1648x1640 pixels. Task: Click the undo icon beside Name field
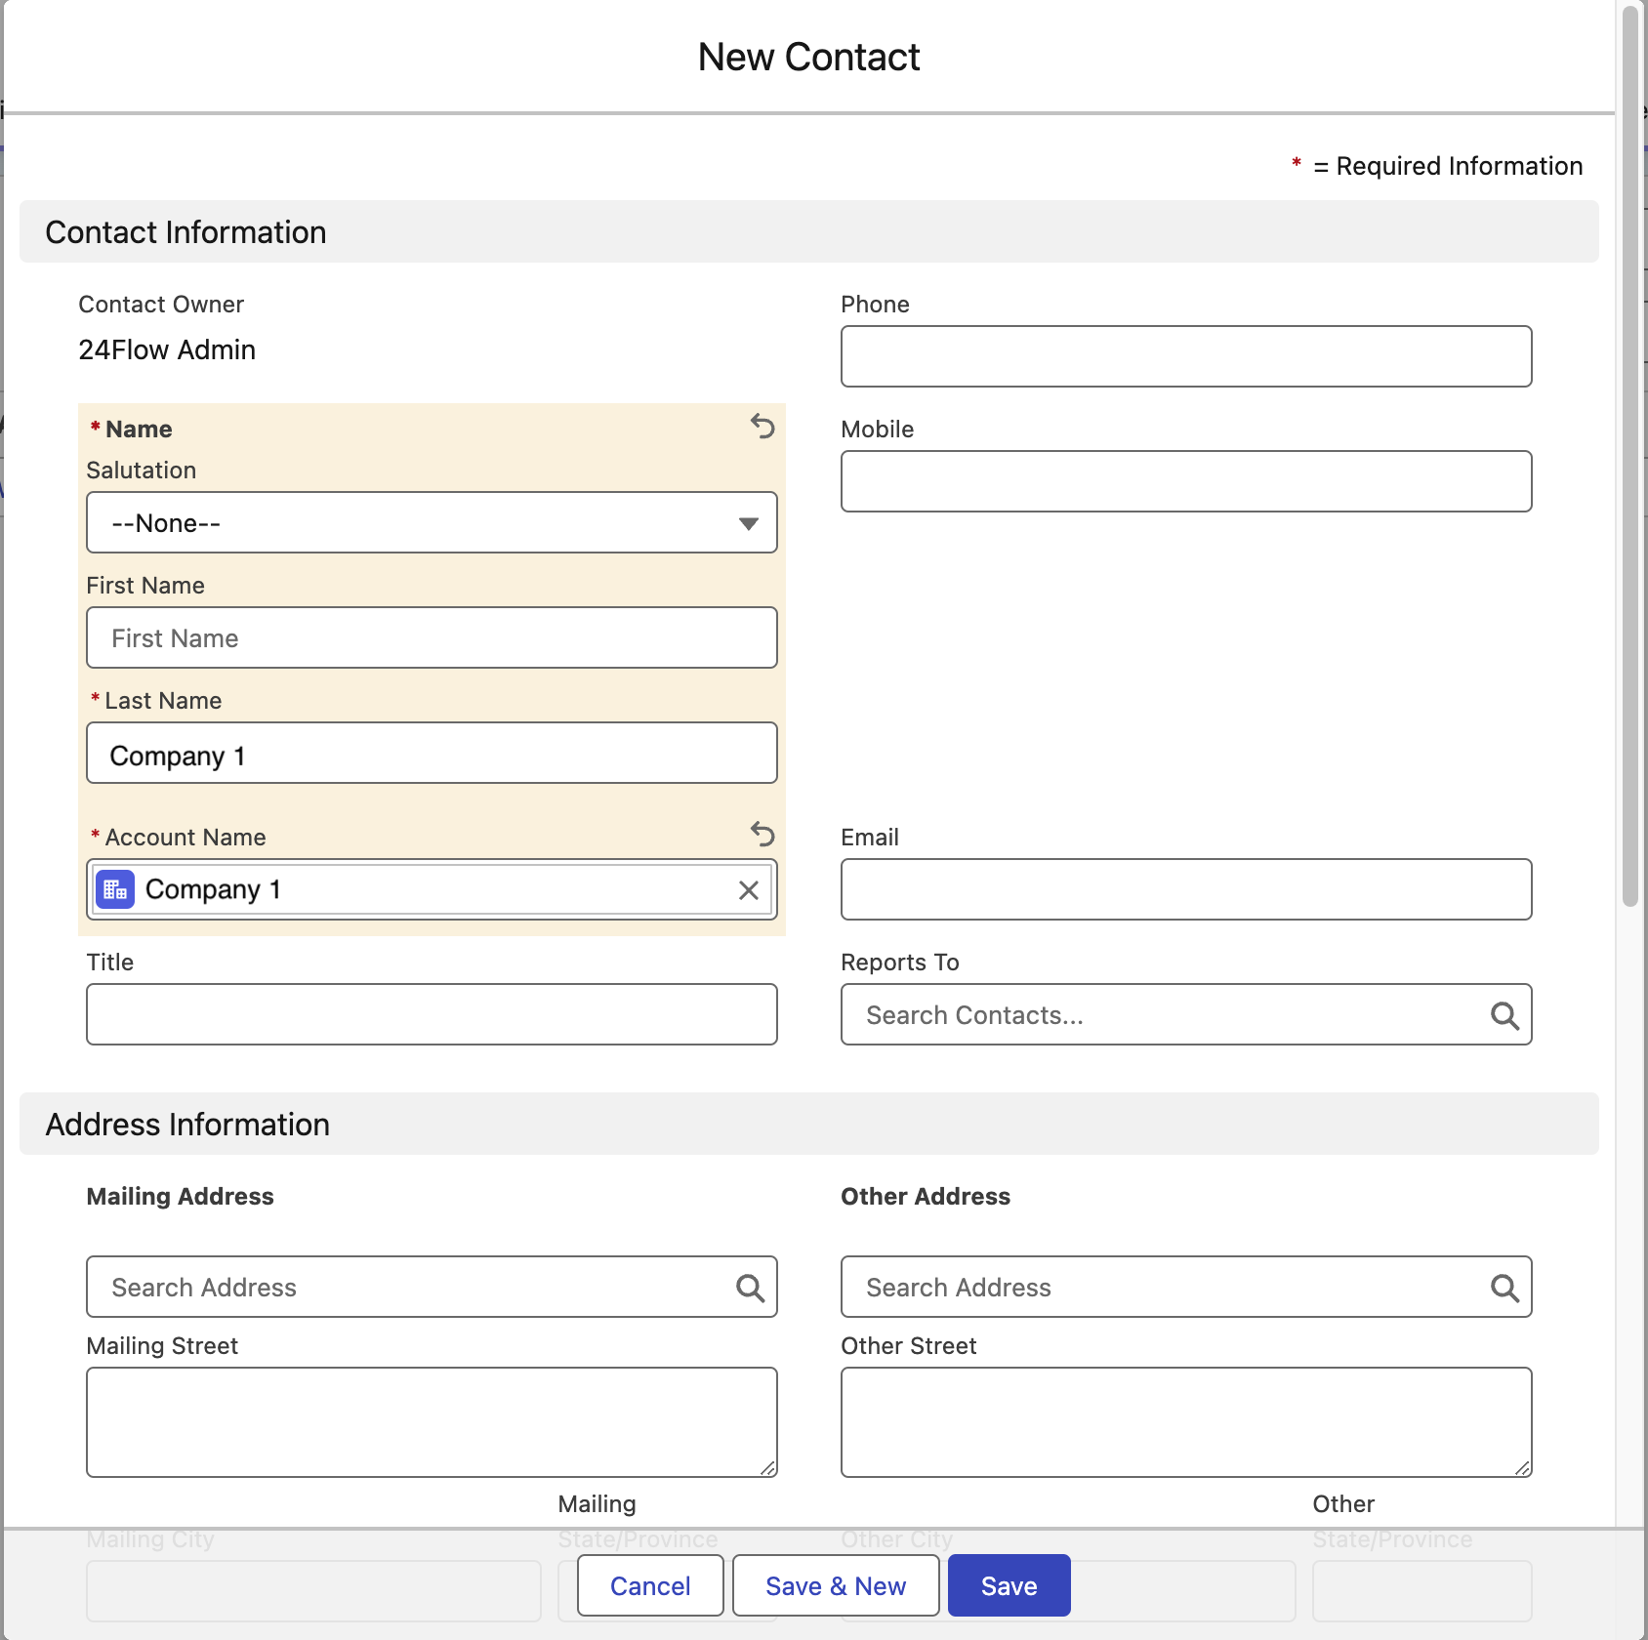click(x=762, y=427)
